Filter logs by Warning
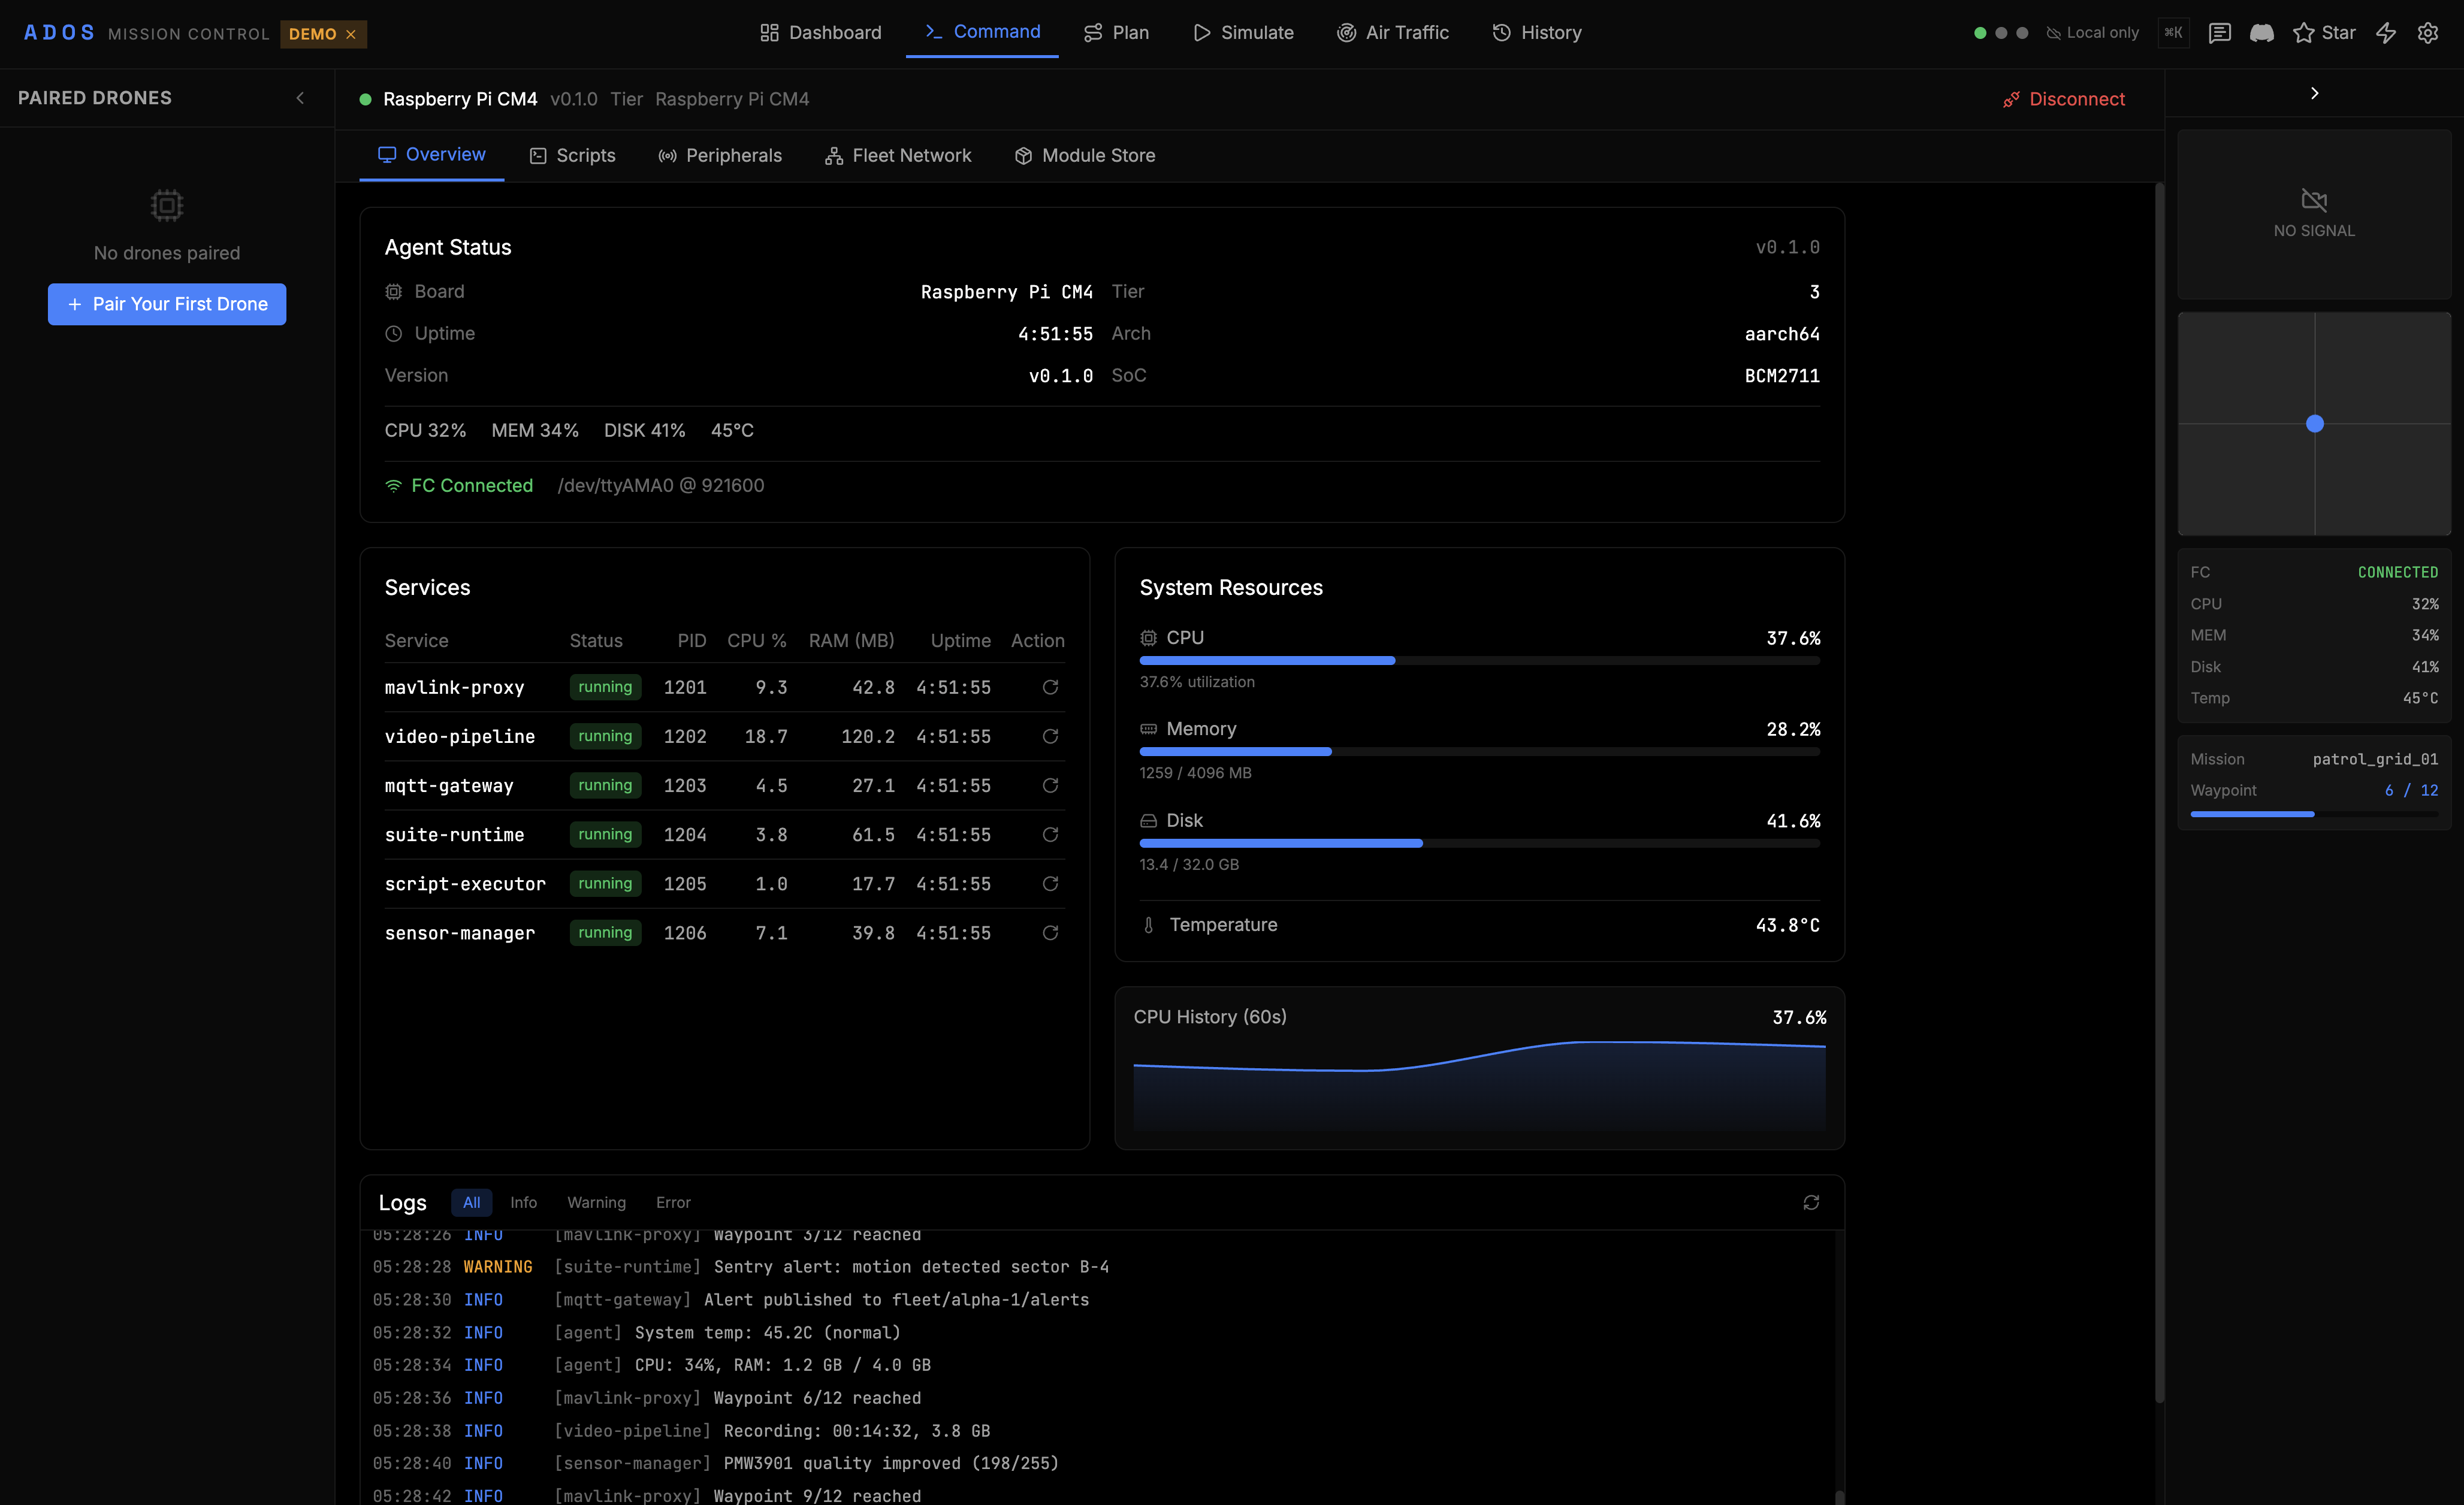 596,1202
